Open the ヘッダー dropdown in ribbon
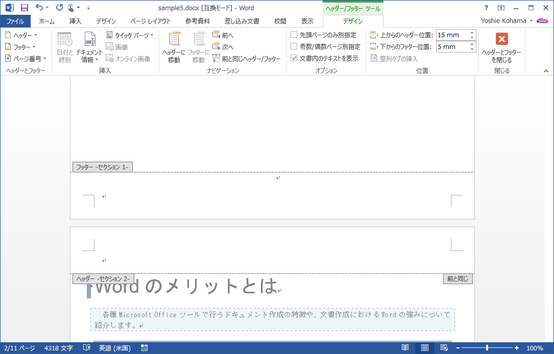The height and width of the screenshot is (354, 554). pyautogui.click(x=21, y=35)
